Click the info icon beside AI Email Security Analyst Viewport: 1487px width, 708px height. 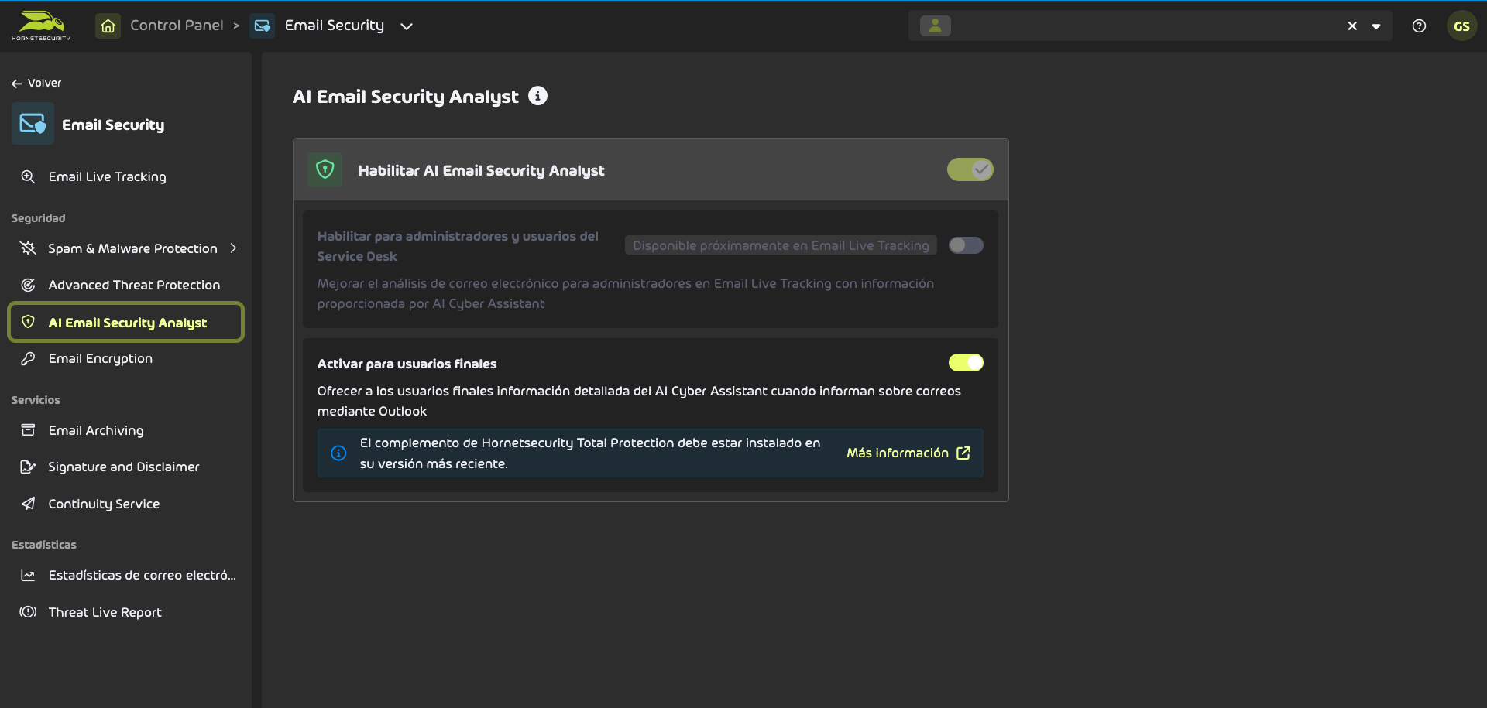538,96
